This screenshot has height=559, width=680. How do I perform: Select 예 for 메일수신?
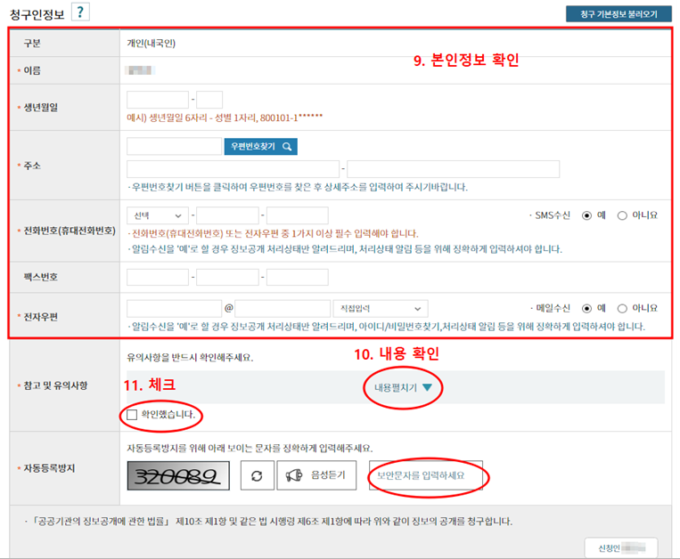[587, 308]
